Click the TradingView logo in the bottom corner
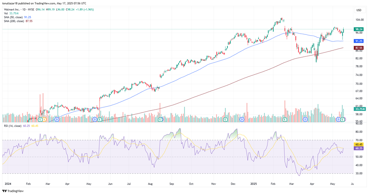This screenshot has width=369, height=195. (x=13, y=191)
